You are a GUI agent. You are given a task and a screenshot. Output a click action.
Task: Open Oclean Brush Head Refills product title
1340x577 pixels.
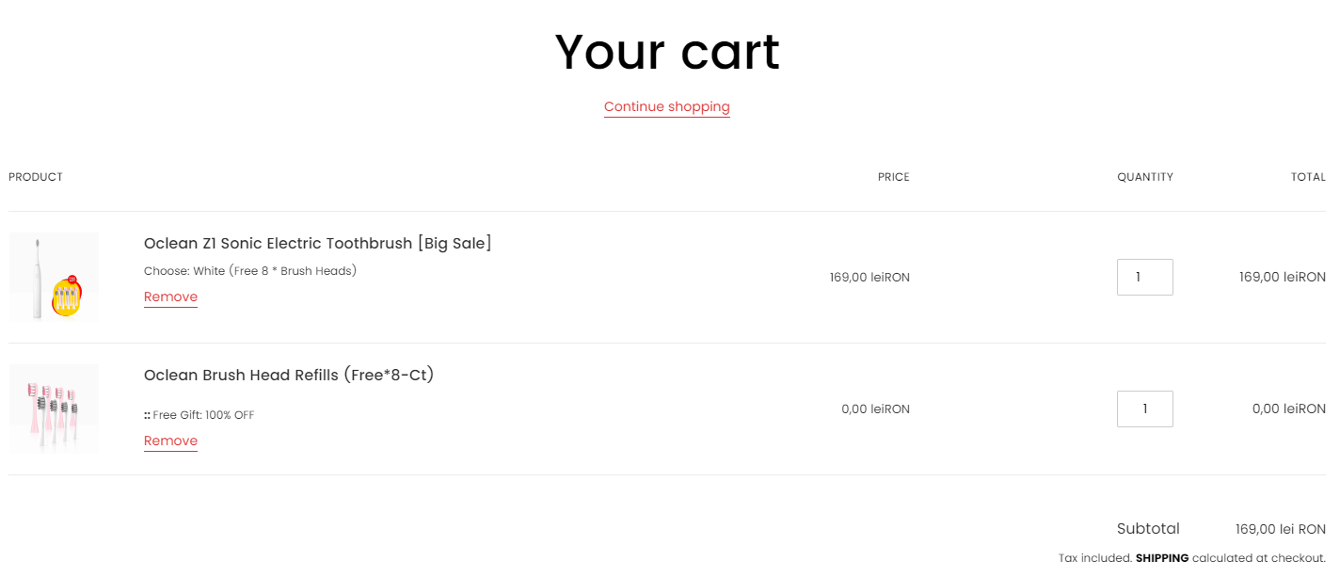click(x=289, y=375)
